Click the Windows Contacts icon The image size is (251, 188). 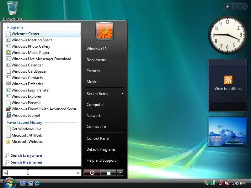[x=8, y=77]
